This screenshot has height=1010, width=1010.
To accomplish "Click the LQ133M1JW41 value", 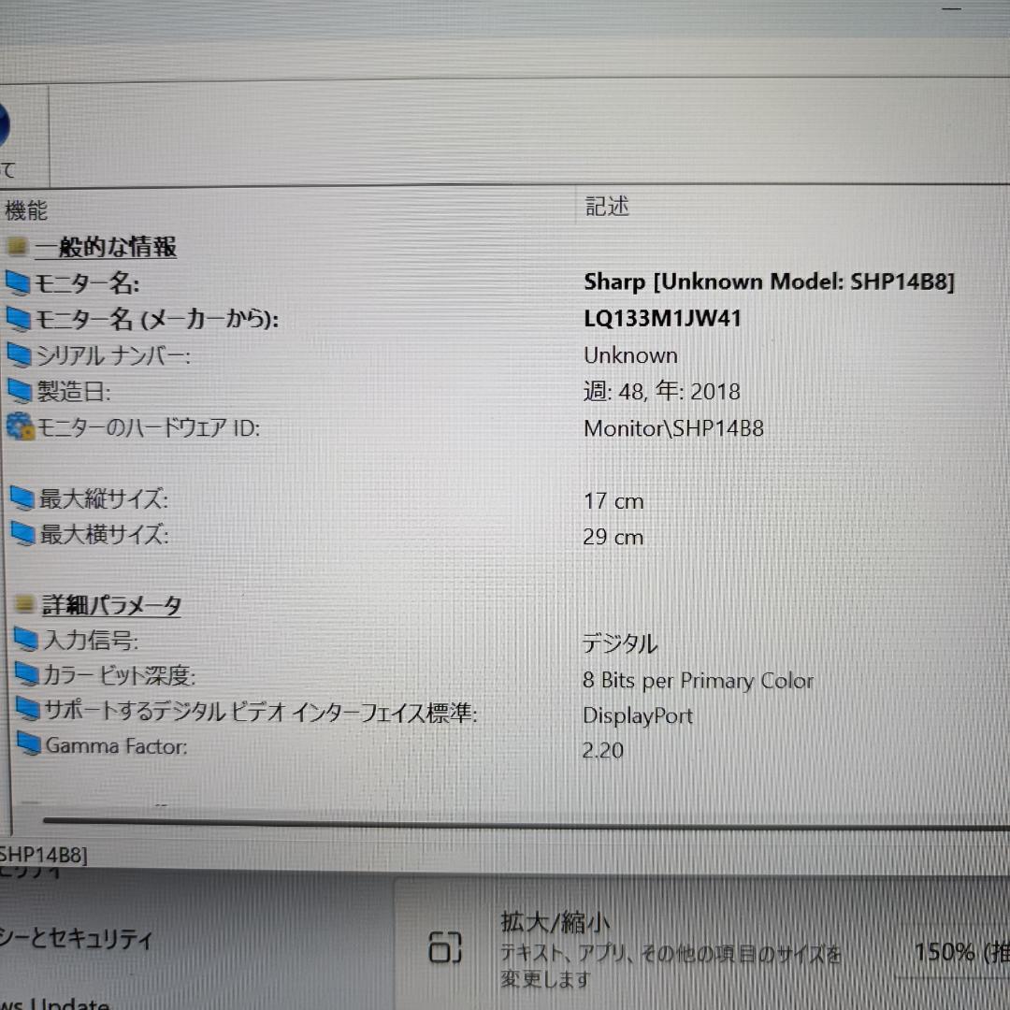I will (663, 318).
